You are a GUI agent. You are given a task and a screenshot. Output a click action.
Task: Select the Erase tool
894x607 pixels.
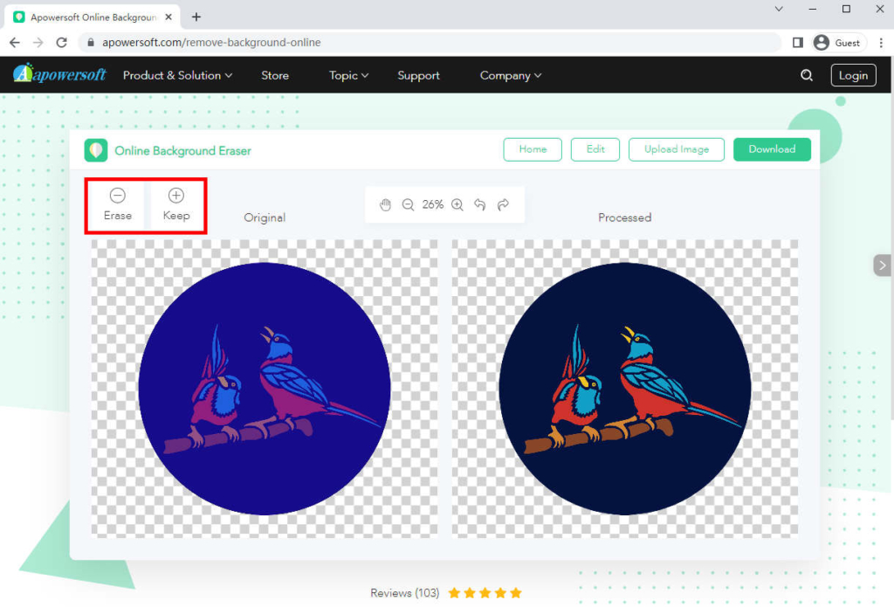pyautogui.click(x=118, y=204)
